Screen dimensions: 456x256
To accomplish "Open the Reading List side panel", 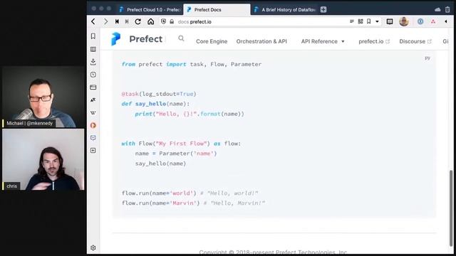I will click(x=93, y=49).
